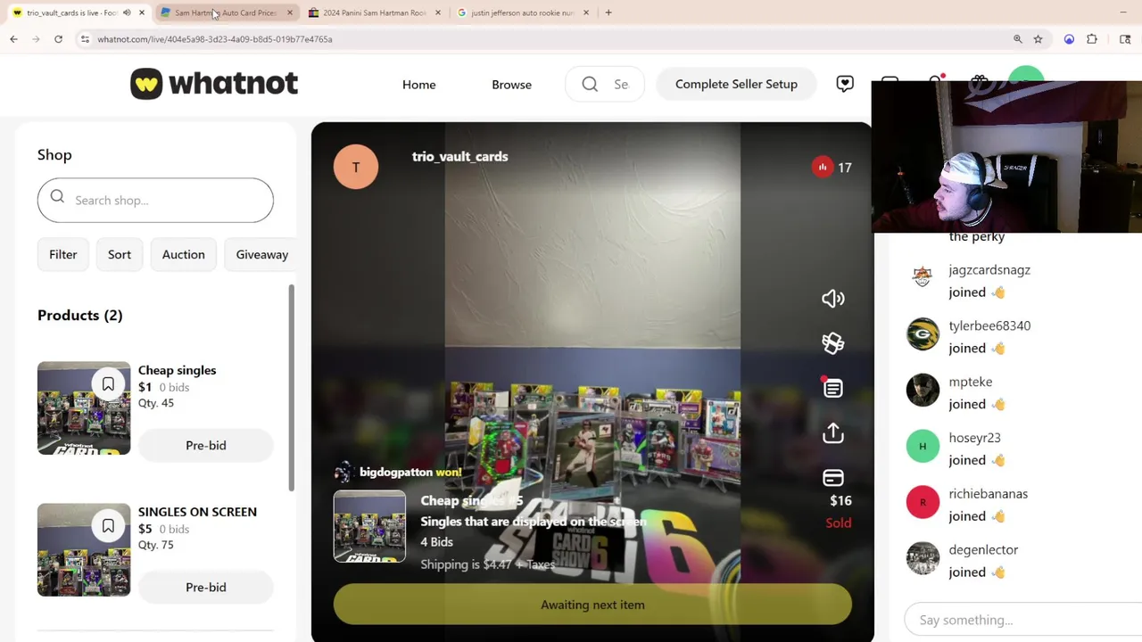
Task: Open the blue extension icon in toolbar
Action: (x=1069, y=39)
